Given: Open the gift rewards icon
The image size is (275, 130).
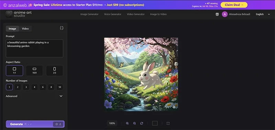Looking at the screenshot, I should 217,14.
